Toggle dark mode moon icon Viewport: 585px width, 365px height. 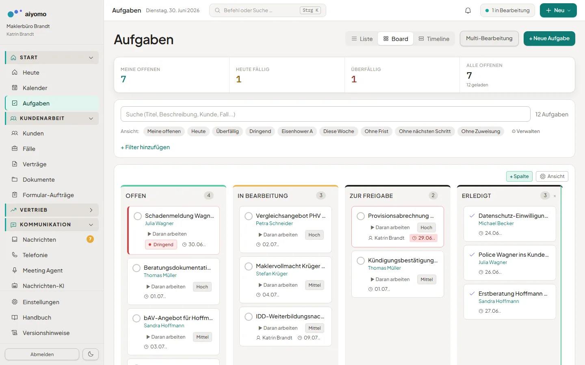91,354
